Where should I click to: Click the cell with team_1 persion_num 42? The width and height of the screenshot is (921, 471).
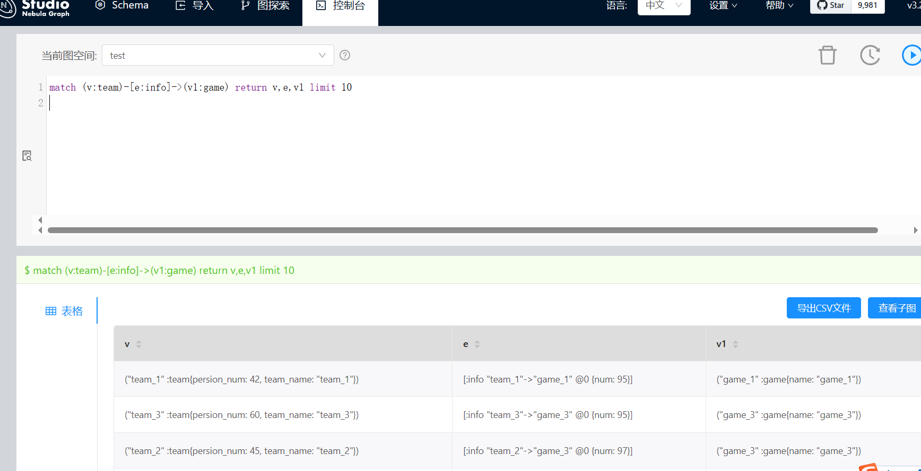pyautogui.click(x=283, y=379)
